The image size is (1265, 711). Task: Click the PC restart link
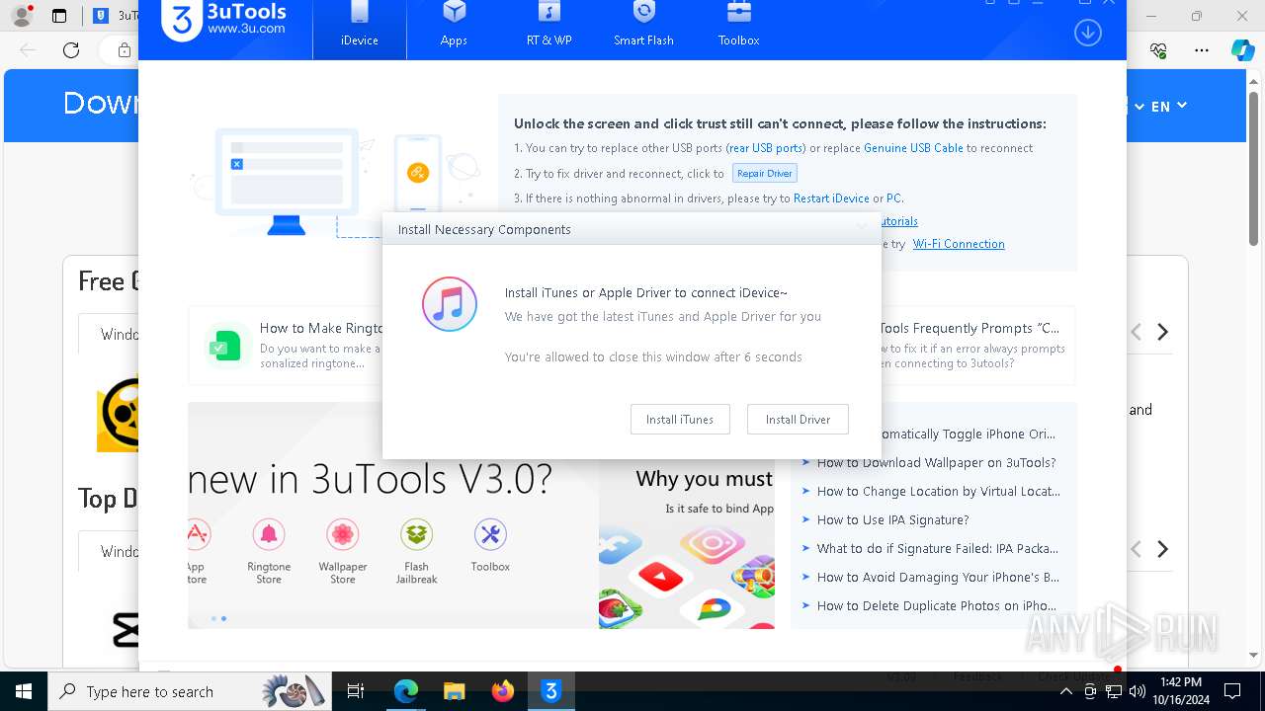(894, 198)
